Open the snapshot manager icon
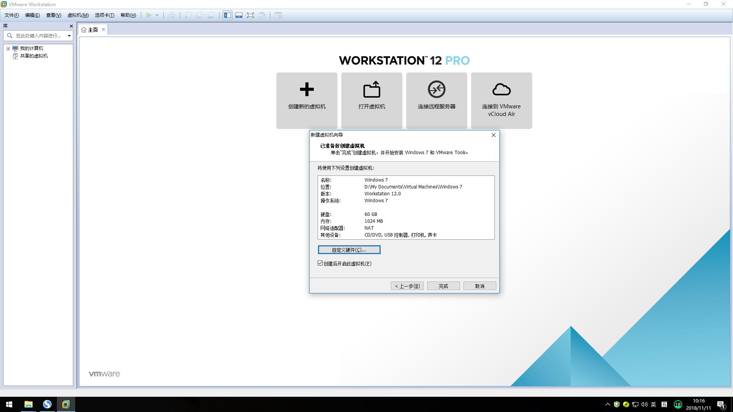 [x=212, y=15]
